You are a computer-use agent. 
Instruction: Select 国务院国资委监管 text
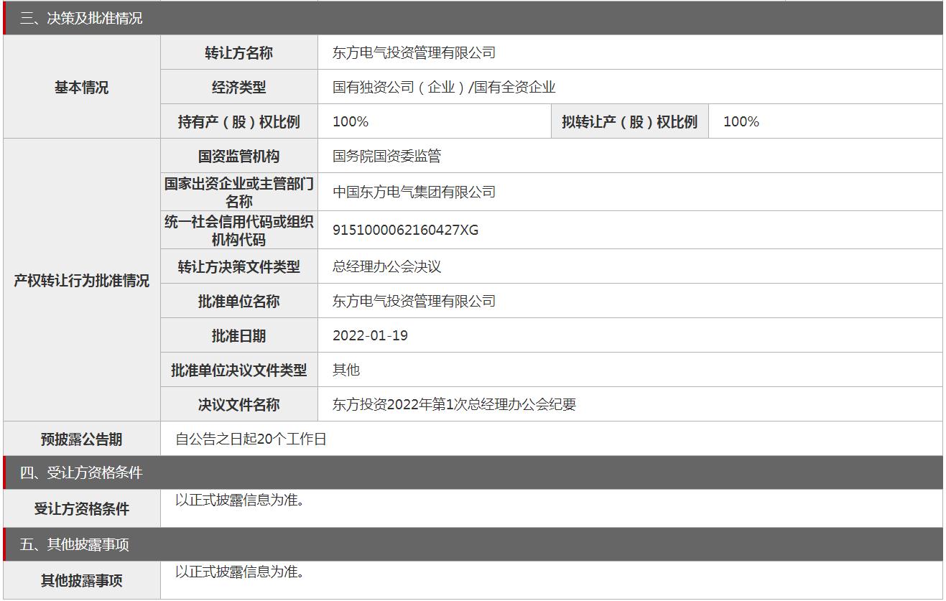click(386, 156)
